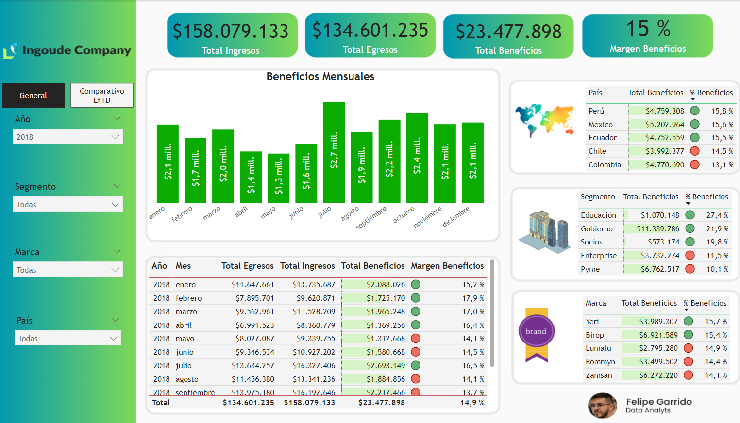Viewport: 740px width, 423px height.
Task: Expand the País slicer dropdown box
Action: click(x=67, y=338)
